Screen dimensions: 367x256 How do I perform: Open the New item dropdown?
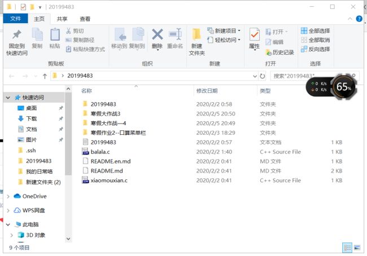click(x=224, y=30)
